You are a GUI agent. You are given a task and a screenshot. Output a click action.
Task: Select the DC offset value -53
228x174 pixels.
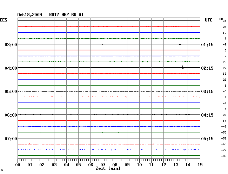click(224, 132)
